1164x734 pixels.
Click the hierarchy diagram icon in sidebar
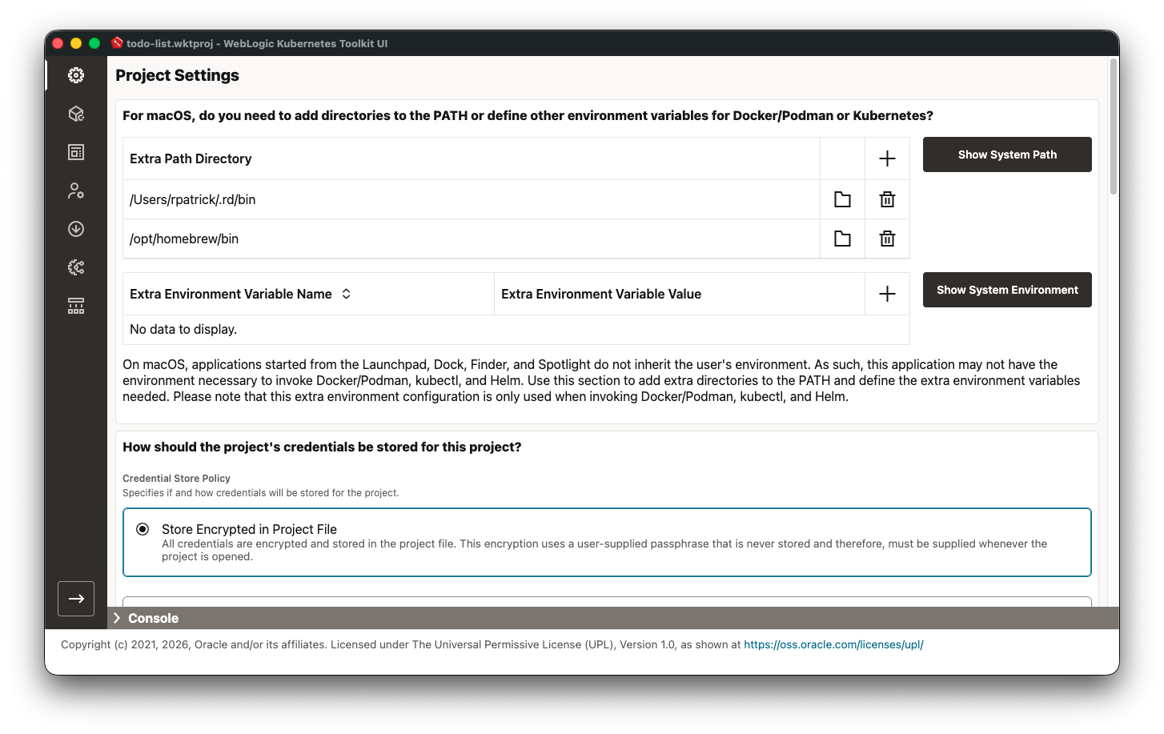76,306
